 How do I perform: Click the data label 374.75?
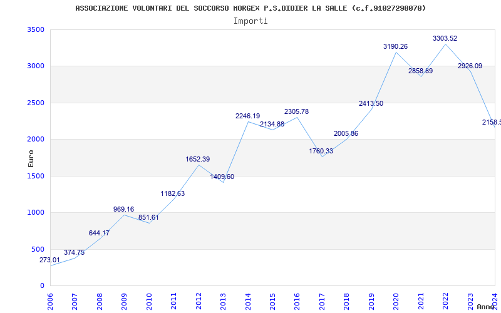(74, 252)
